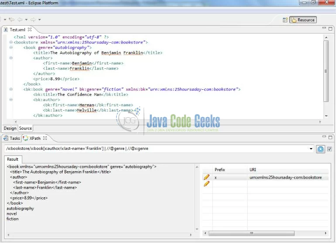The height and width of the screenshot is (243, 336).
Task: Toggle the checkbox next to the XPath run button
Action: pyautogui.click(x=329, y=149)
